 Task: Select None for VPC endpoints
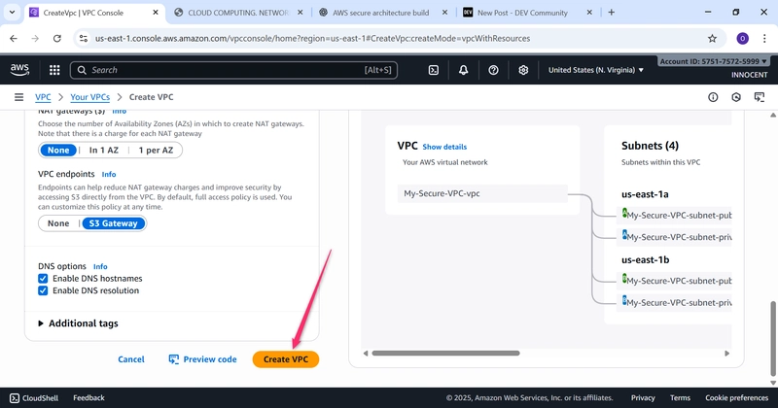(58, 223)
